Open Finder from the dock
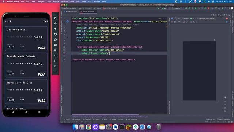Screen dimensions: 234x132 (75, 127)
